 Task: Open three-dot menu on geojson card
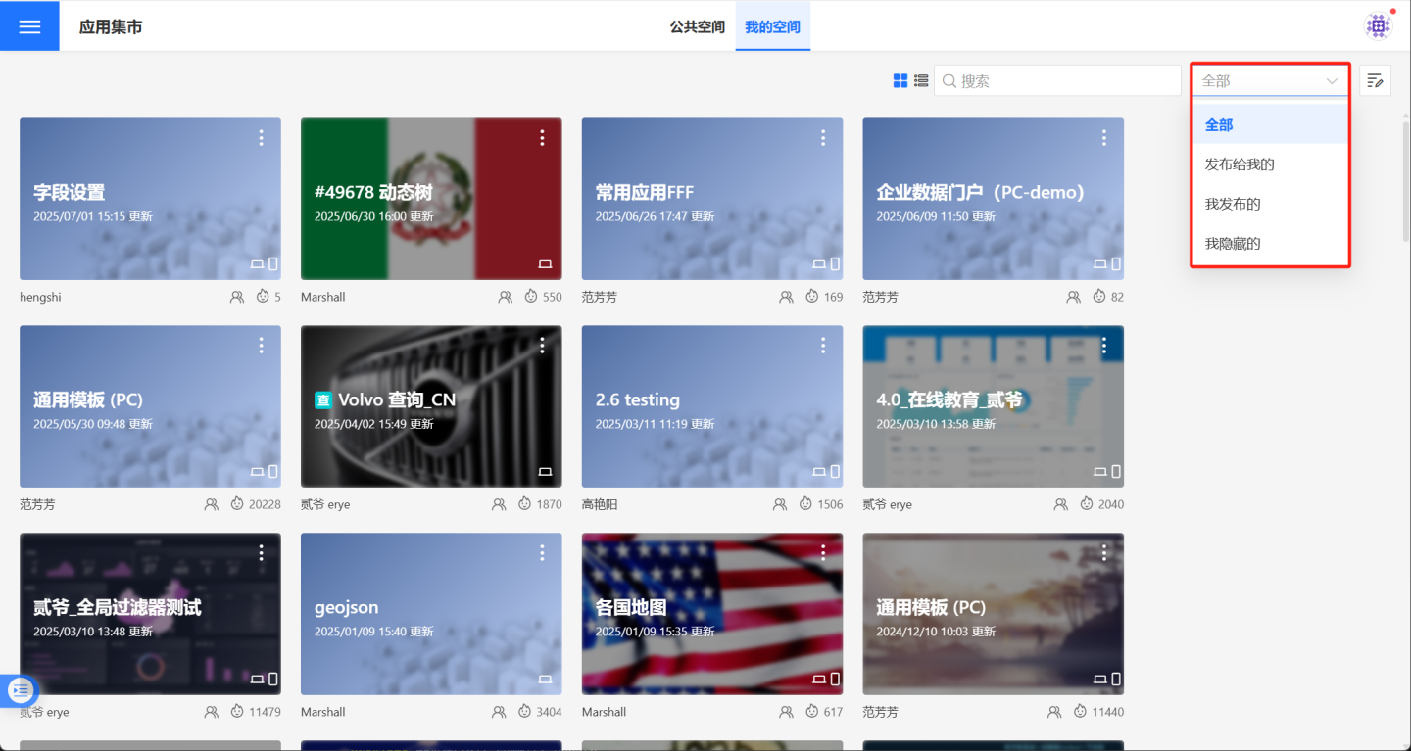[542, 553]
